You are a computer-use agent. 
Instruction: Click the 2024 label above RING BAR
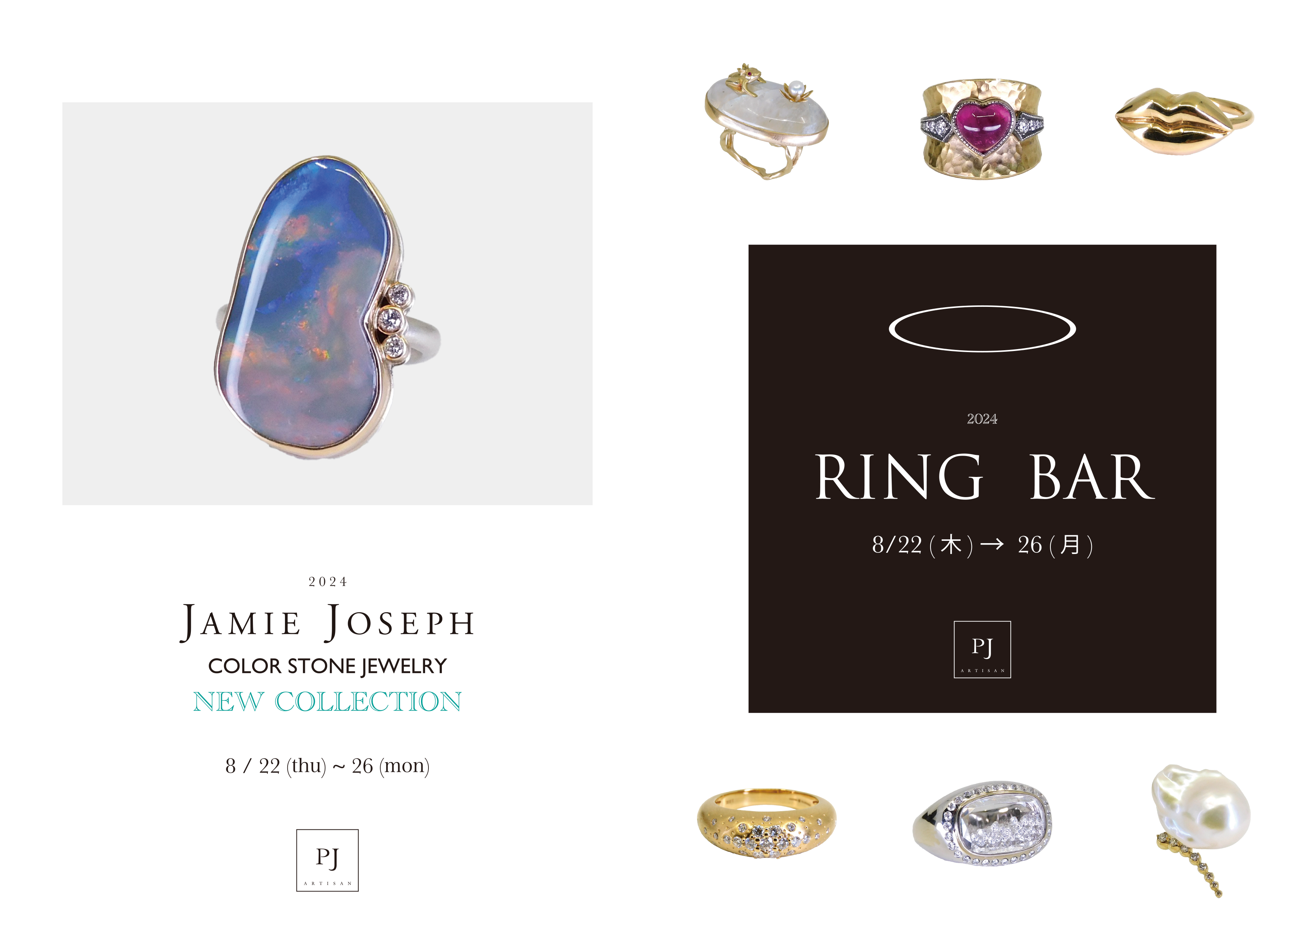982,419
